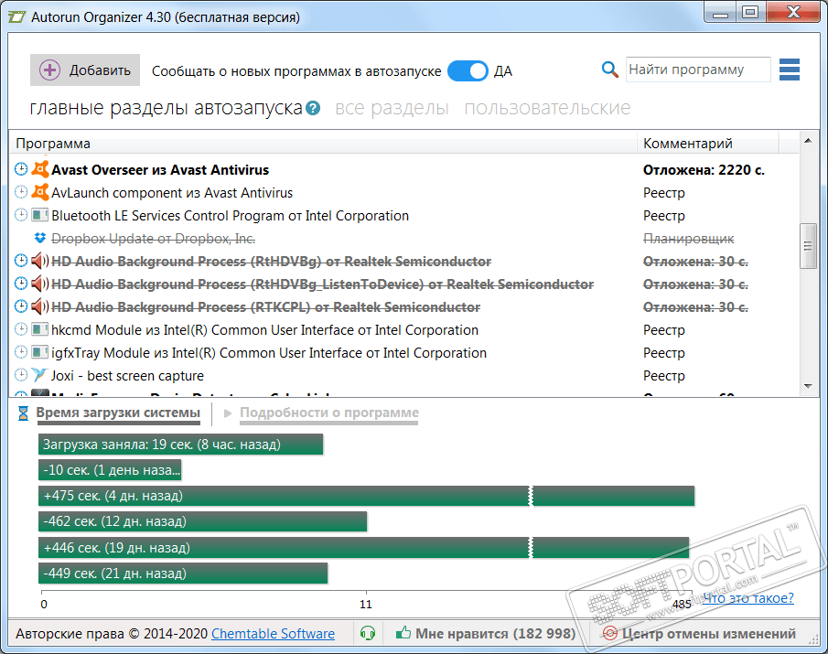Select главные разделы автозапуска tab
The width and height of the screenshot is (828, 654).
coord(167,108)
